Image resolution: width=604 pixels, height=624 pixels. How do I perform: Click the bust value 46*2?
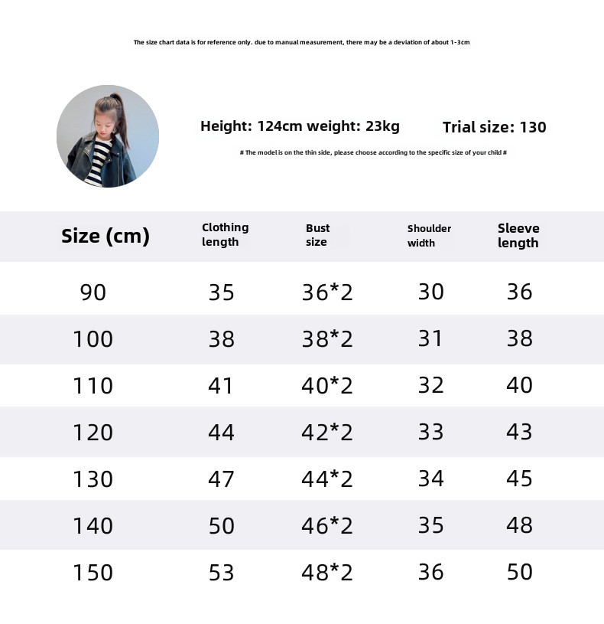coord(327,525)
